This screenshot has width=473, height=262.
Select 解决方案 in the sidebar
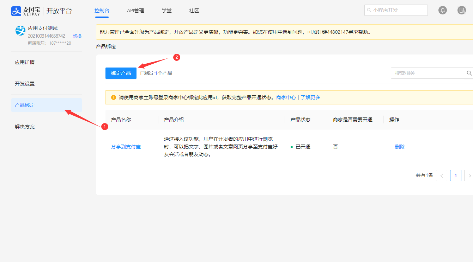pos(25,127)
